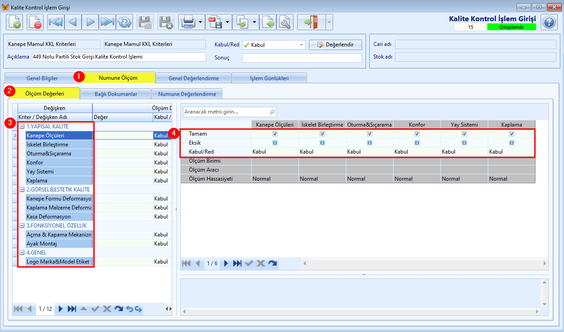Toggle Eksik checkbox under Konfor column
This screenshot has height=332, width=564.
click(417, 143)
